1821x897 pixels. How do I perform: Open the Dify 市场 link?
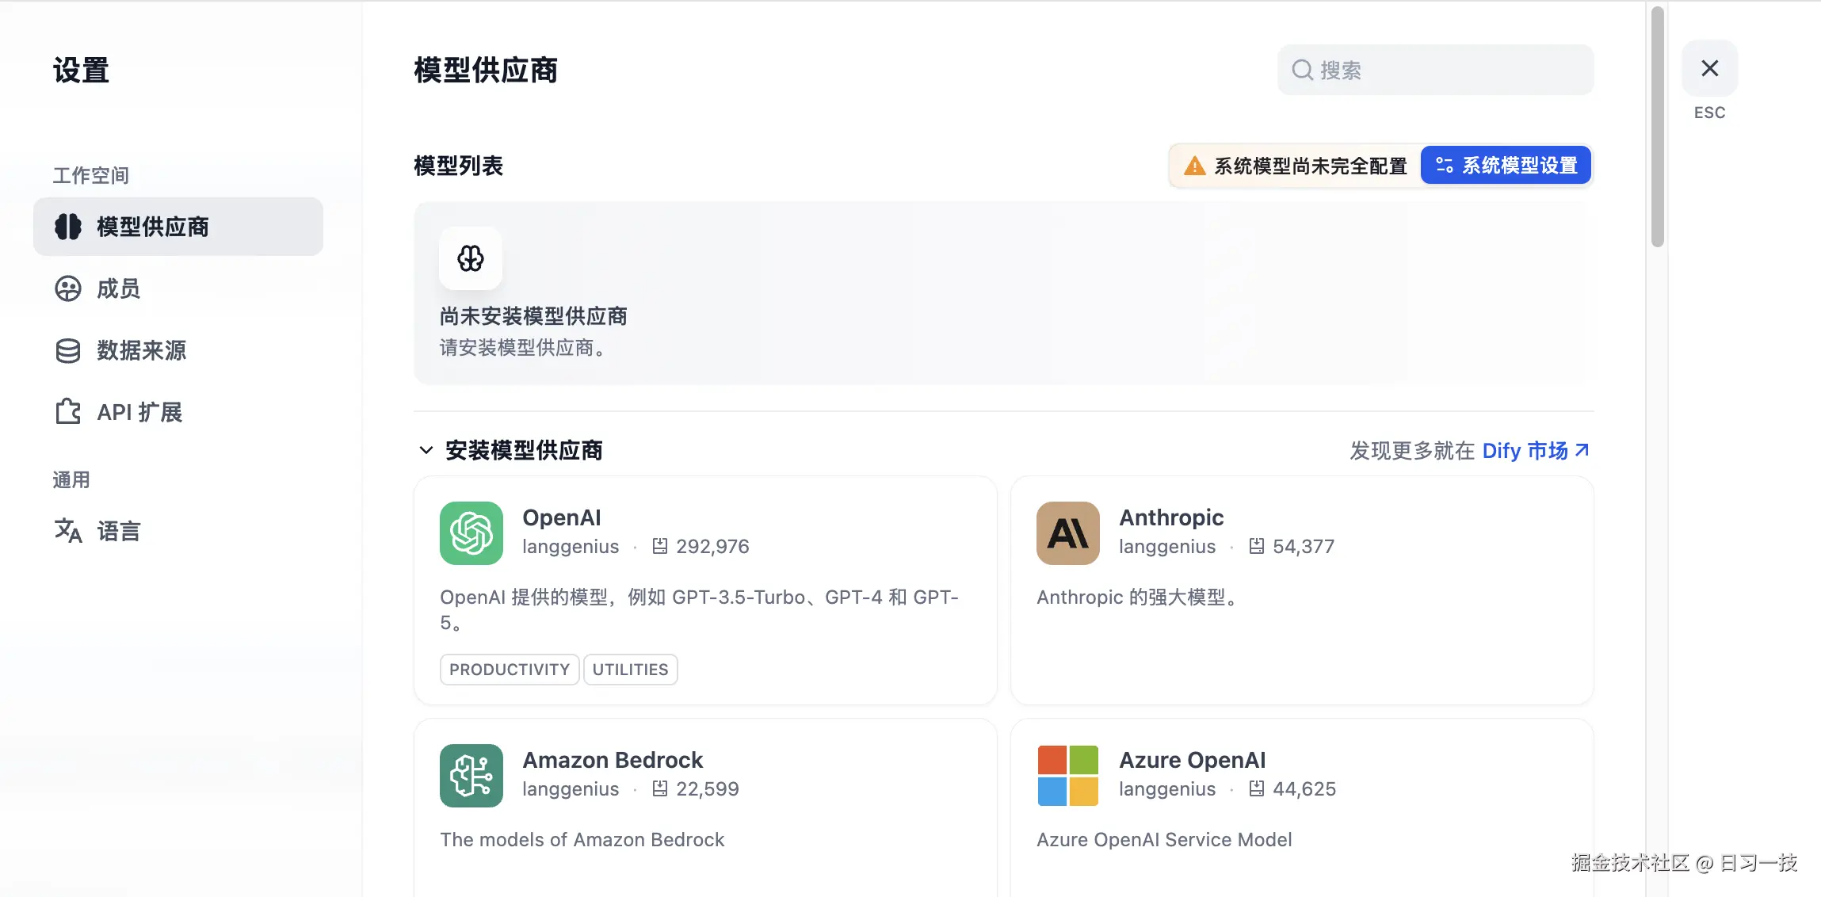pyautogui.click(x=1525, y=450)
